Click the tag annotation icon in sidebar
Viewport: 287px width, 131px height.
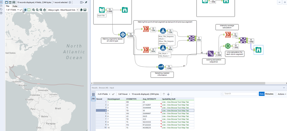coord(1,9)
